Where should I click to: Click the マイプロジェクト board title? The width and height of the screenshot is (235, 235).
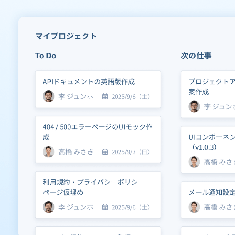pyautogui.click(x=66, y=36)
